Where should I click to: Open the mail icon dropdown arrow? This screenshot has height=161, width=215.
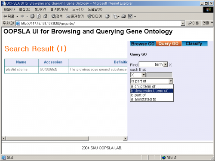coord(119,17)
